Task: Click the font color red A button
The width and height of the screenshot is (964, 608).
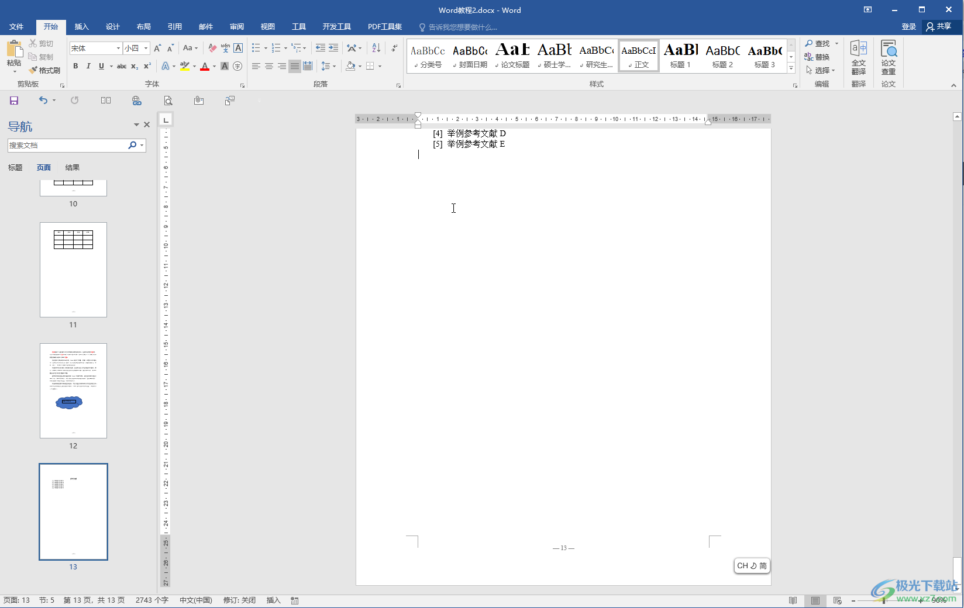Action: tap(205, 66)
